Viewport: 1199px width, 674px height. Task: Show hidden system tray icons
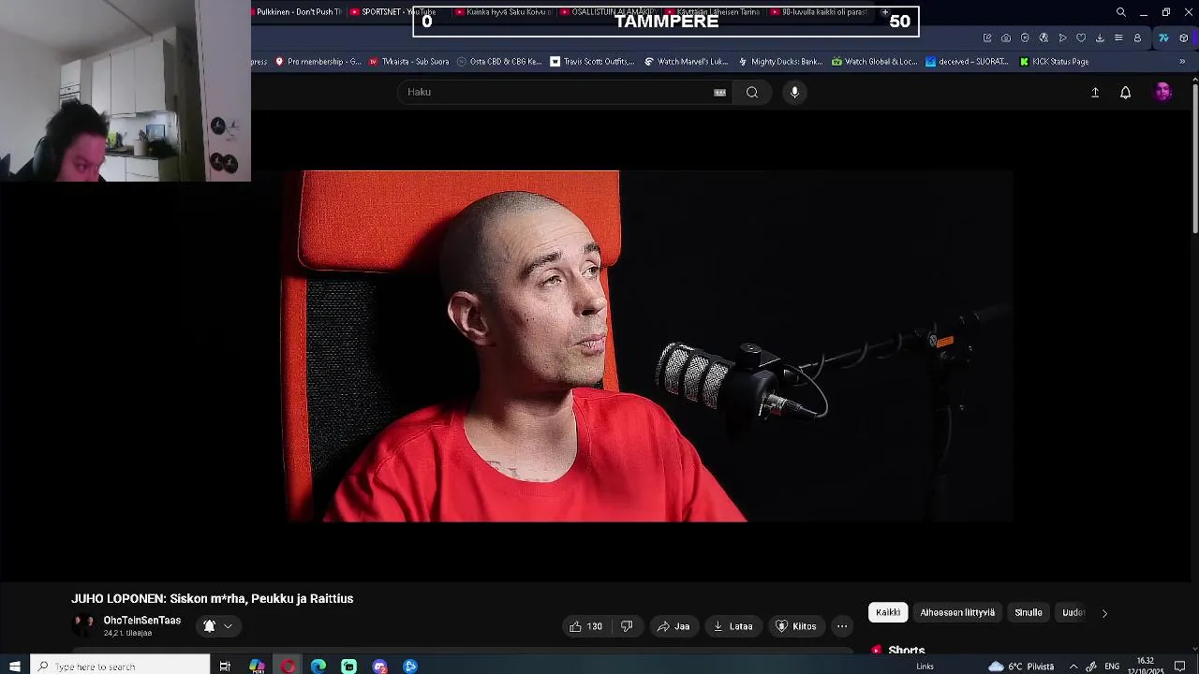click(x=1073, y=667)
